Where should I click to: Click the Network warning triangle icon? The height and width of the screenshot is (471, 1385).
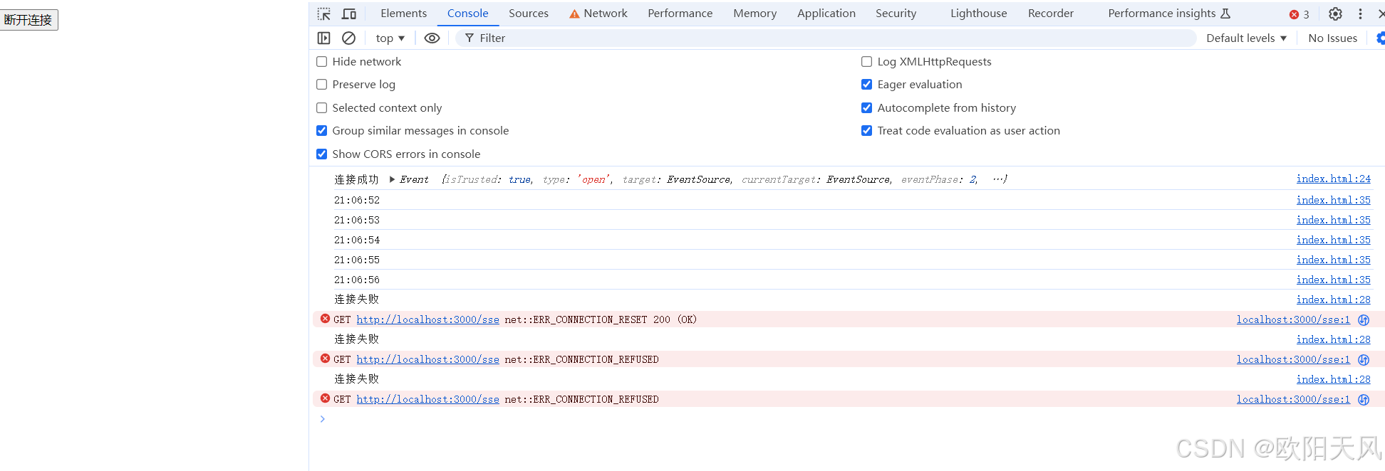[x=574, y=14]
